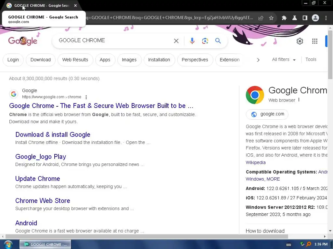Click the Google Chrome logo in knowledge panel
Viewport: 333px width, 249px height.
255,95
